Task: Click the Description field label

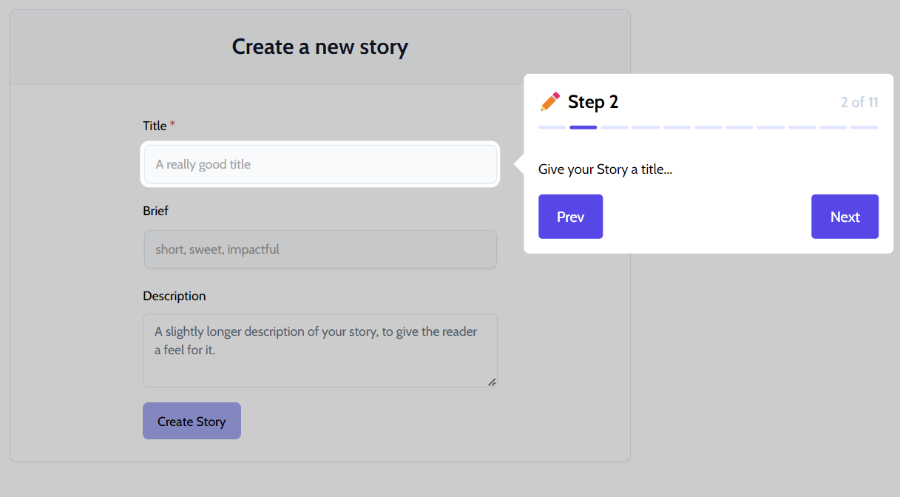Action: 174,296
